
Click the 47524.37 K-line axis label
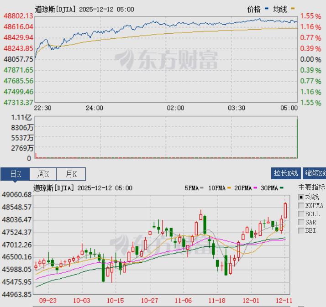pyautogui.click(x=16, y=232)
